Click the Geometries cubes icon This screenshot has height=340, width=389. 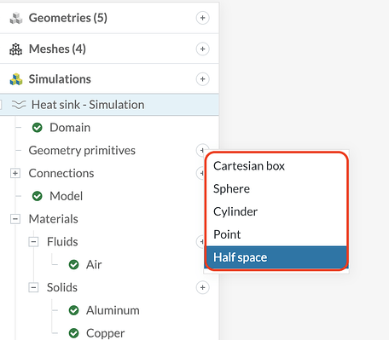coord(16,18)
